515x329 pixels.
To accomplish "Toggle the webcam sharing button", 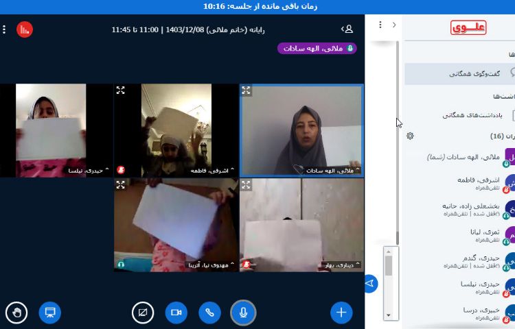I will pos(176,313).
